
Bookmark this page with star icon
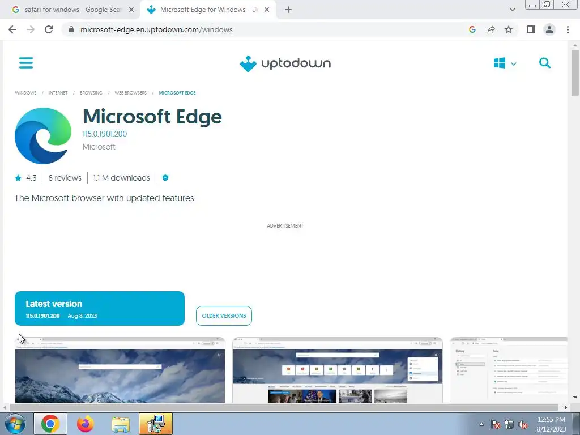click(509, 29)
